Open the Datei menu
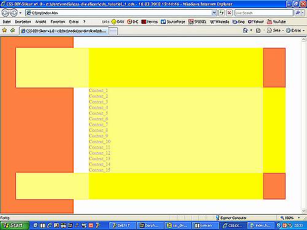The width and height of the screenshot is (307, 230). 7,21
